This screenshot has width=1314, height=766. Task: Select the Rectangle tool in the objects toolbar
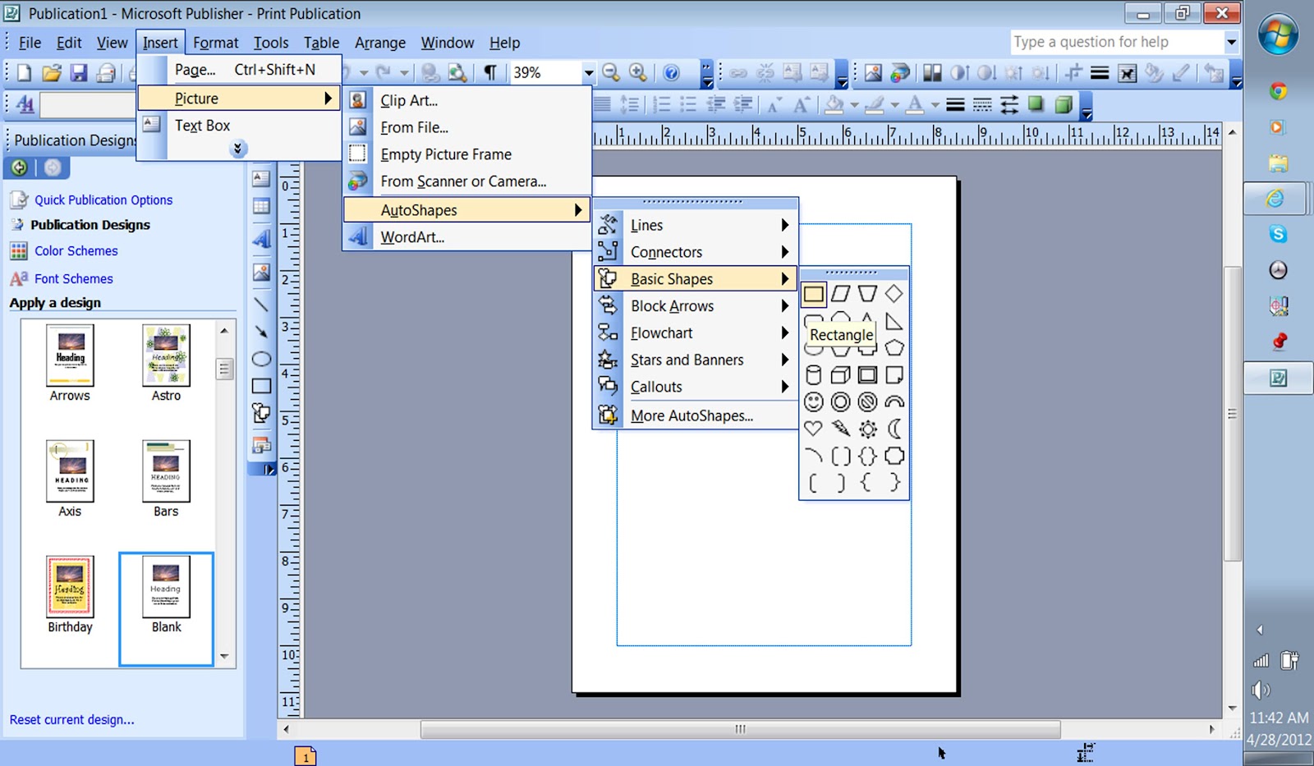click(261, 385)
